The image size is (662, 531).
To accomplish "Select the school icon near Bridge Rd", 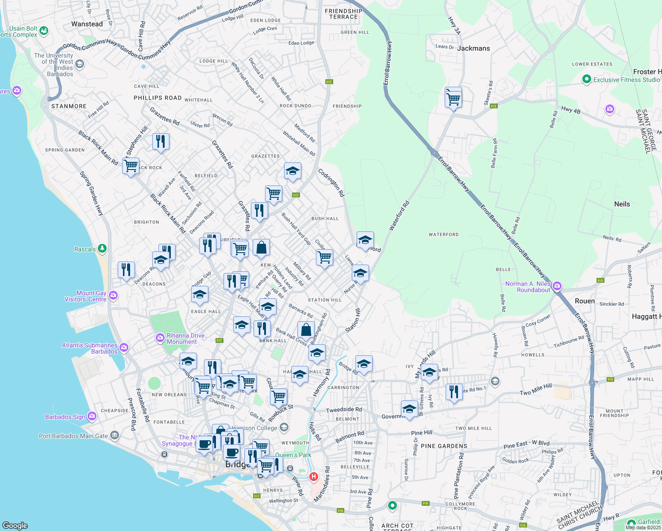I will [x=364, y=364].
